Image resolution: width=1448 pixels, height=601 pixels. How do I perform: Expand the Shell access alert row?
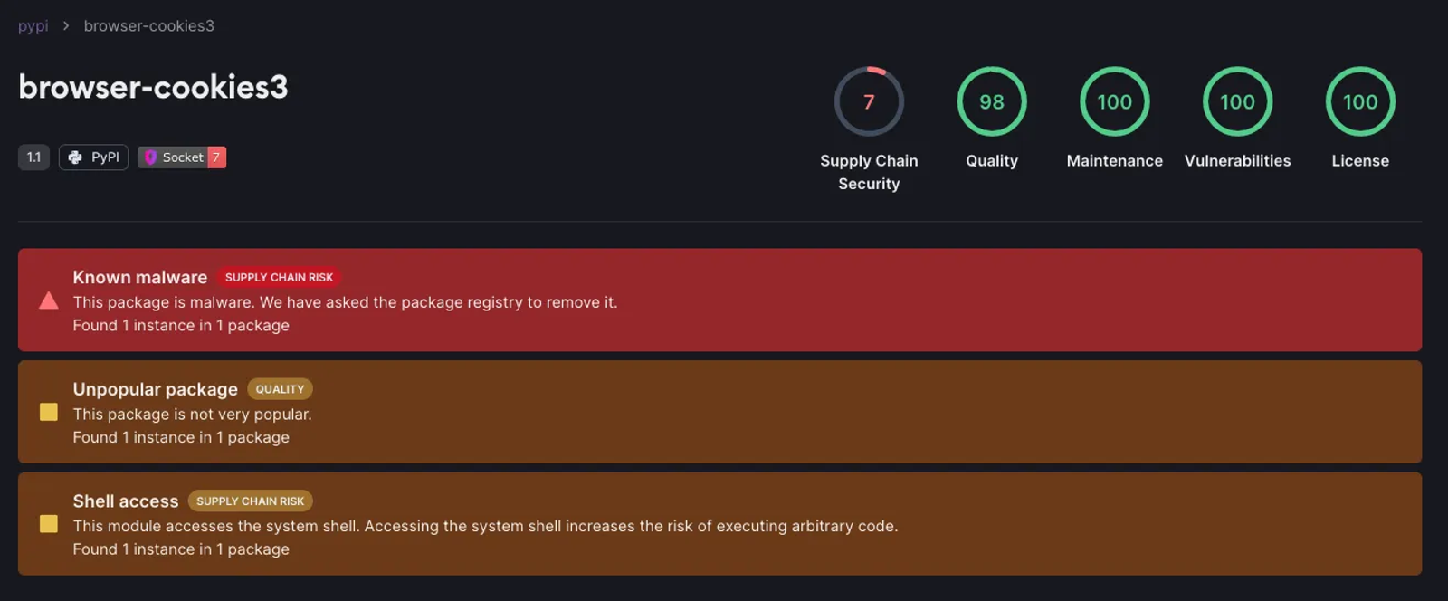tap(719, 524)
